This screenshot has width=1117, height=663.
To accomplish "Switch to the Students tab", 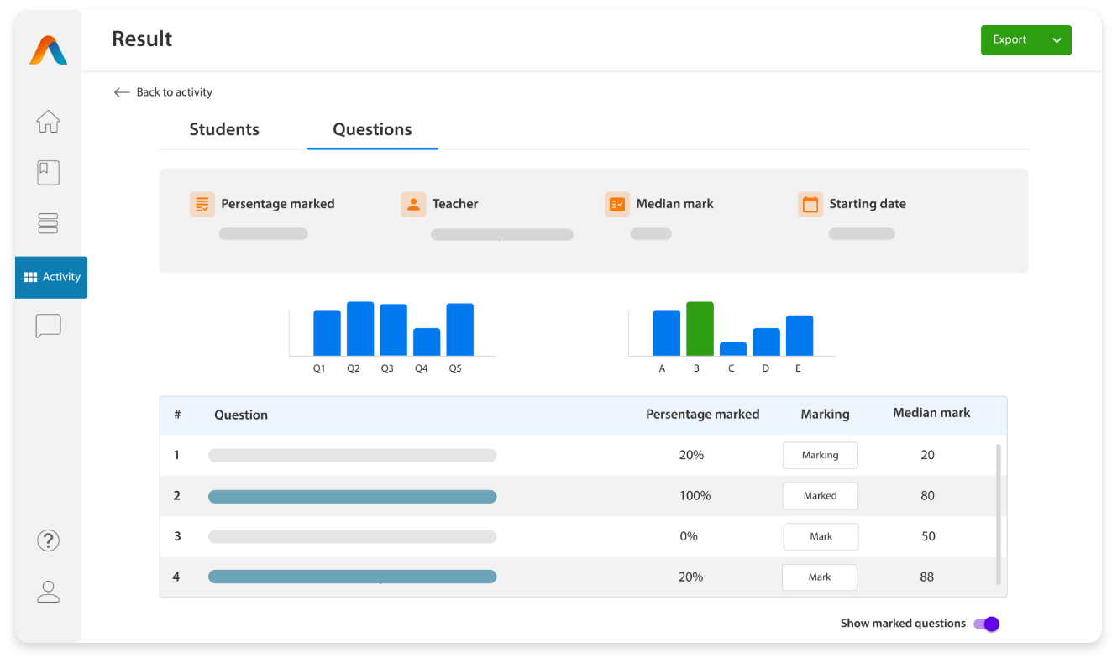I will pos(224,129).
